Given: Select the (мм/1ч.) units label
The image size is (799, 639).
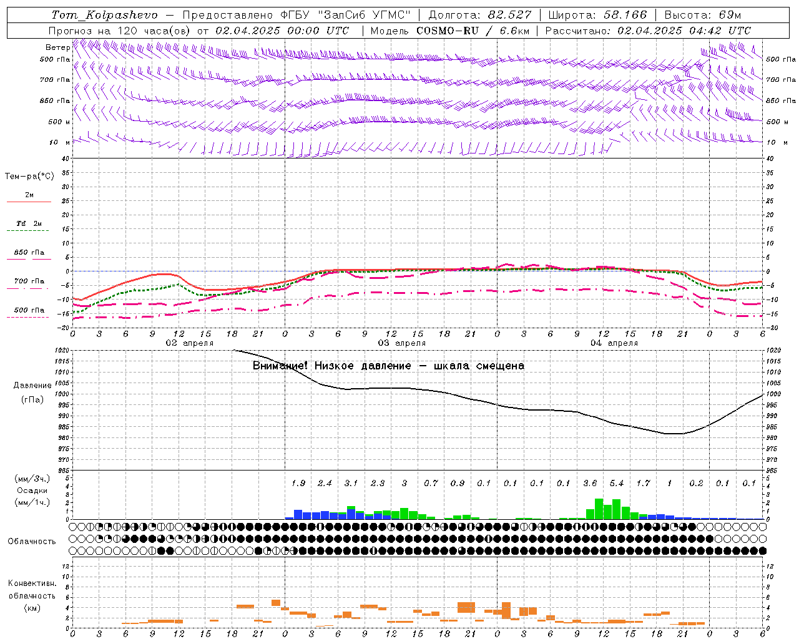Looking at the screenshot, I should click(x=32, y=502).
